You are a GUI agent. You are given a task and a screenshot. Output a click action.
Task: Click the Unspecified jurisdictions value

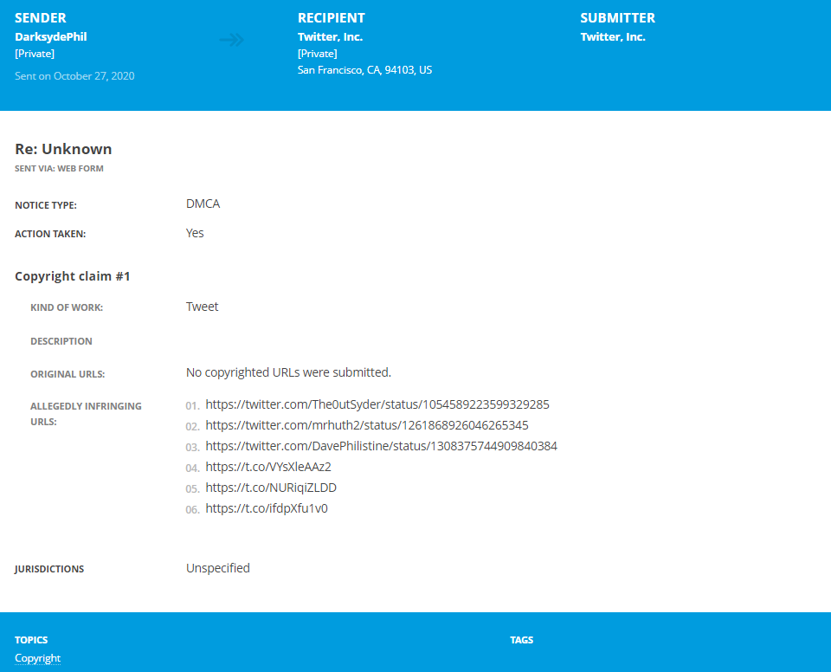[218, 568]
